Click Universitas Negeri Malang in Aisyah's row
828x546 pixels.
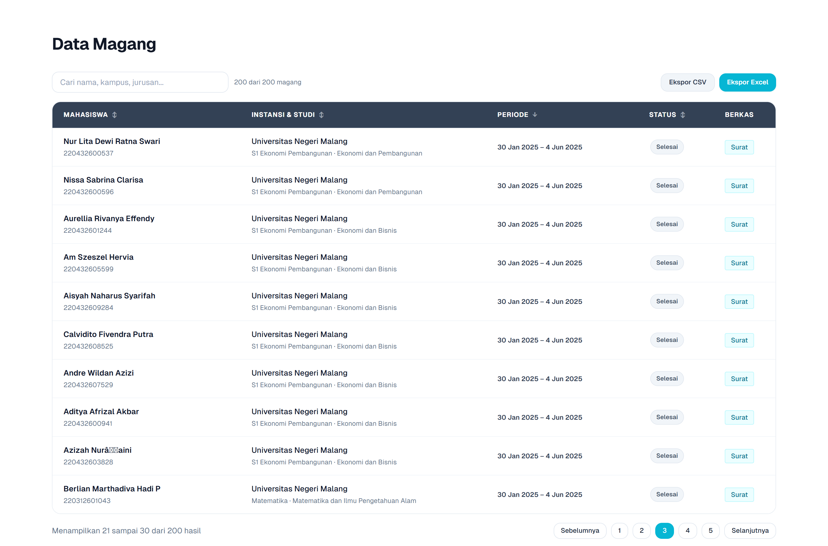(299, 296)
